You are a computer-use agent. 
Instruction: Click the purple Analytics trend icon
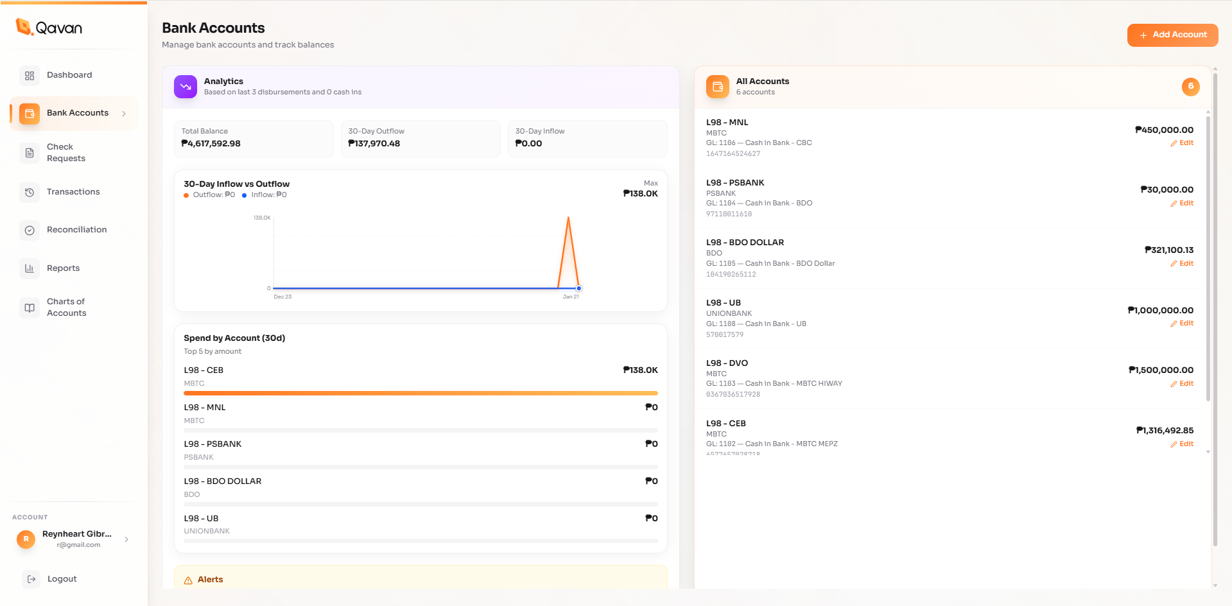[186, 87]
